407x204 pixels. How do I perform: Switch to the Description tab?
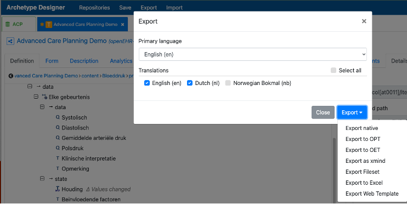(84, 61)
